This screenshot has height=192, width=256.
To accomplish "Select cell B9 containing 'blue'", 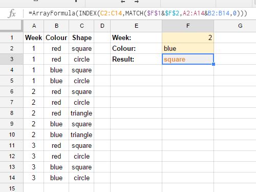I will pos(56,124).
